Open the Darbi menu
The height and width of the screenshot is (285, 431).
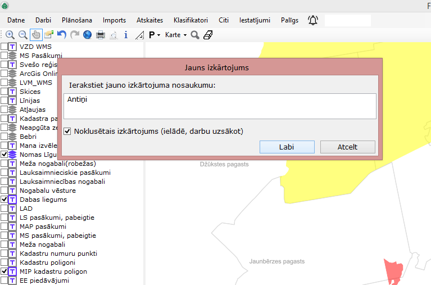point(43,20)
